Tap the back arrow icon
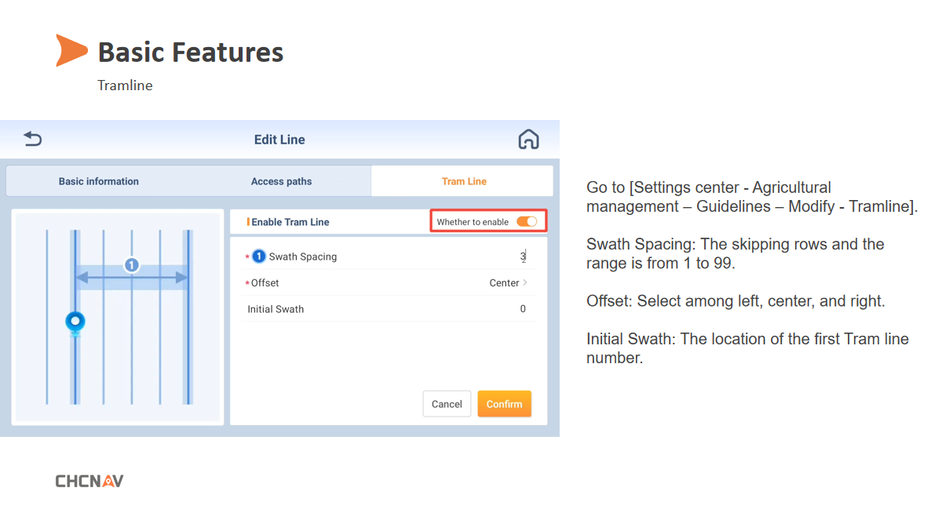938x513 pixels. 32,140
